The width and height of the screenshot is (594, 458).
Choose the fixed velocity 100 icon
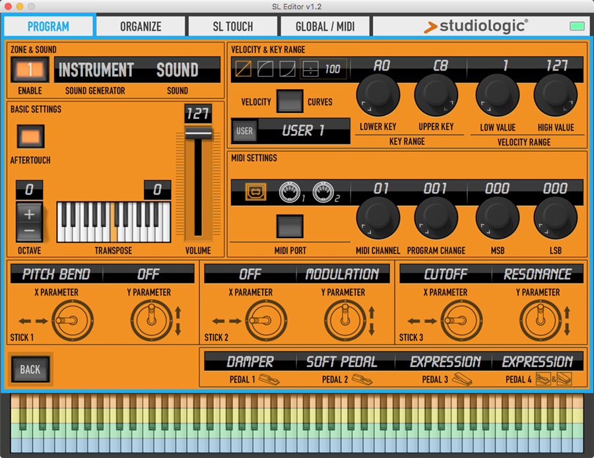[x=323, y=69]
